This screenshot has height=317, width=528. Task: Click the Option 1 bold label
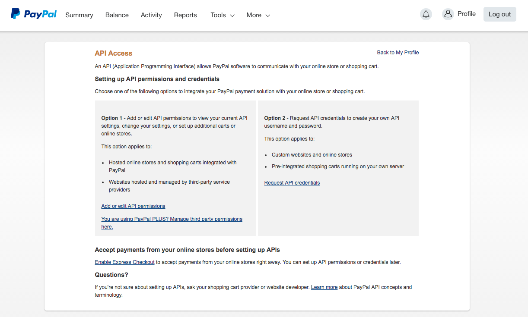111,118
